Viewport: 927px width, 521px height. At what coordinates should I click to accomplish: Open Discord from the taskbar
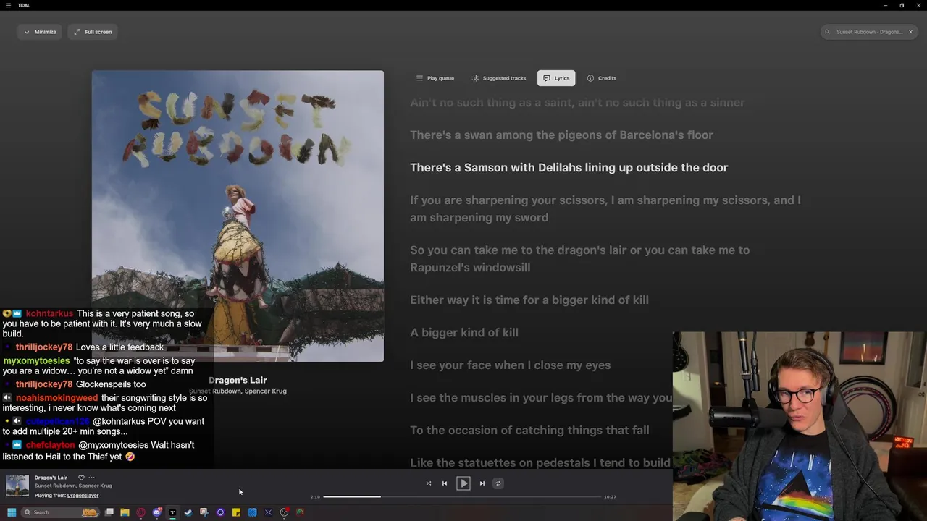click(x=157, y=512)
